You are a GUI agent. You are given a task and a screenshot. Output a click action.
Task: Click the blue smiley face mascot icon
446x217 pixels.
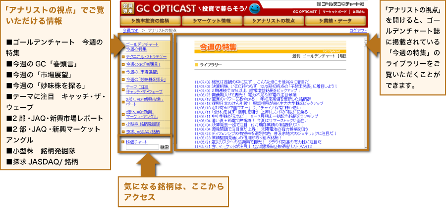coord(255,9)
